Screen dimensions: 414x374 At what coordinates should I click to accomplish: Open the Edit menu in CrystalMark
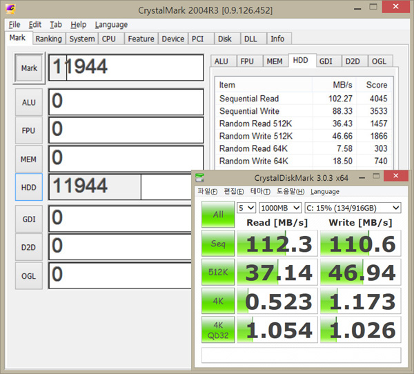[35, 25]
